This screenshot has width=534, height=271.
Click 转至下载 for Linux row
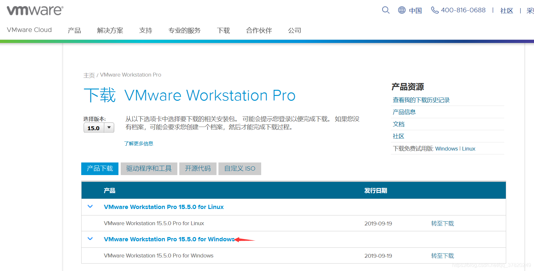[x=442, y=224]
